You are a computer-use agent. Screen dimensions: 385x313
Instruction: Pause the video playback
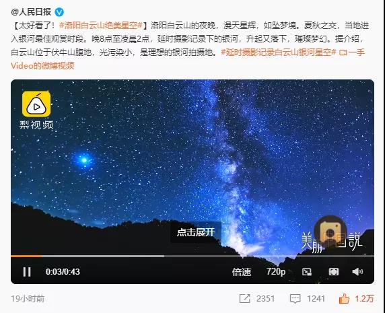pos(27,272)
